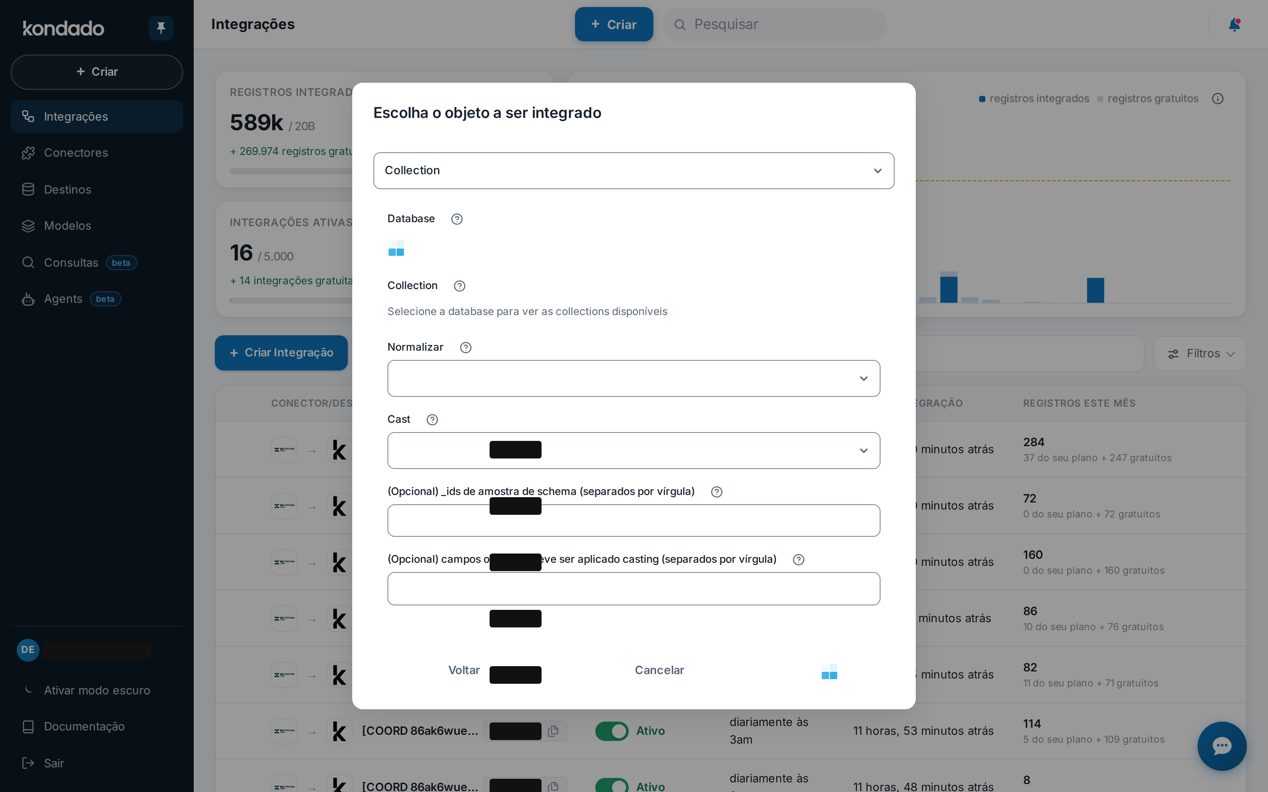Click the Cast help icon

pos(432,420)
